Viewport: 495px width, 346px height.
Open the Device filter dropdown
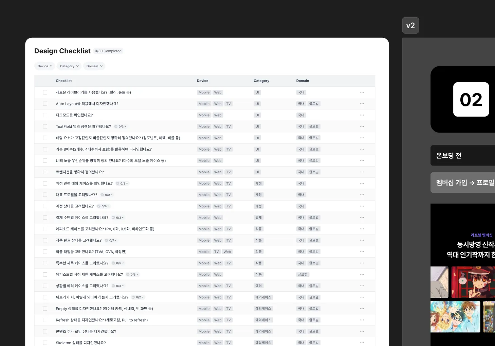[x=45, y=66]
